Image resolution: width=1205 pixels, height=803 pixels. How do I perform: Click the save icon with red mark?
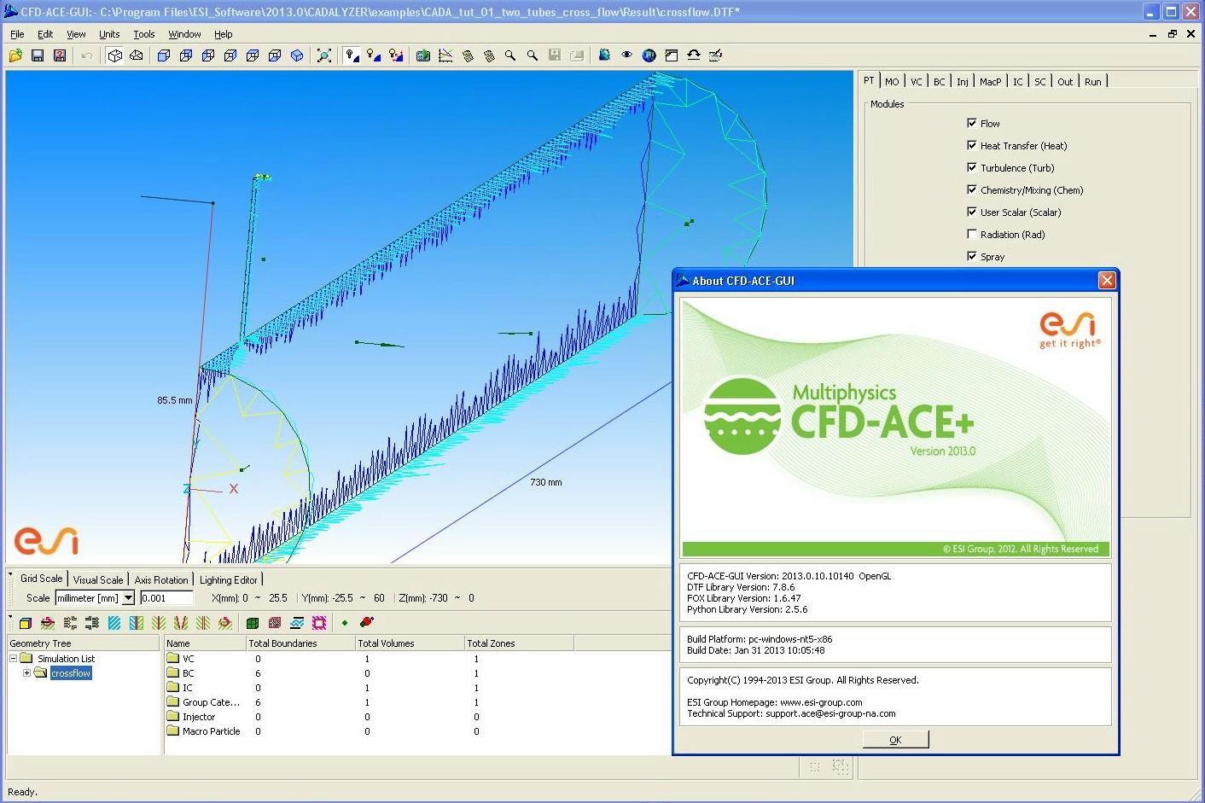pyautogui.click(x=60, y=55)
